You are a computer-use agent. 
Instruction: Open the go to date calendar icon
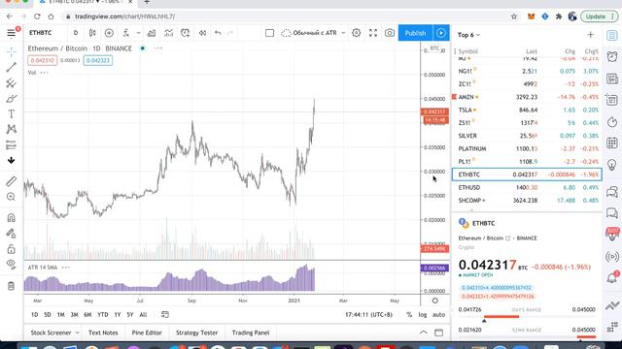pos(165,314)
